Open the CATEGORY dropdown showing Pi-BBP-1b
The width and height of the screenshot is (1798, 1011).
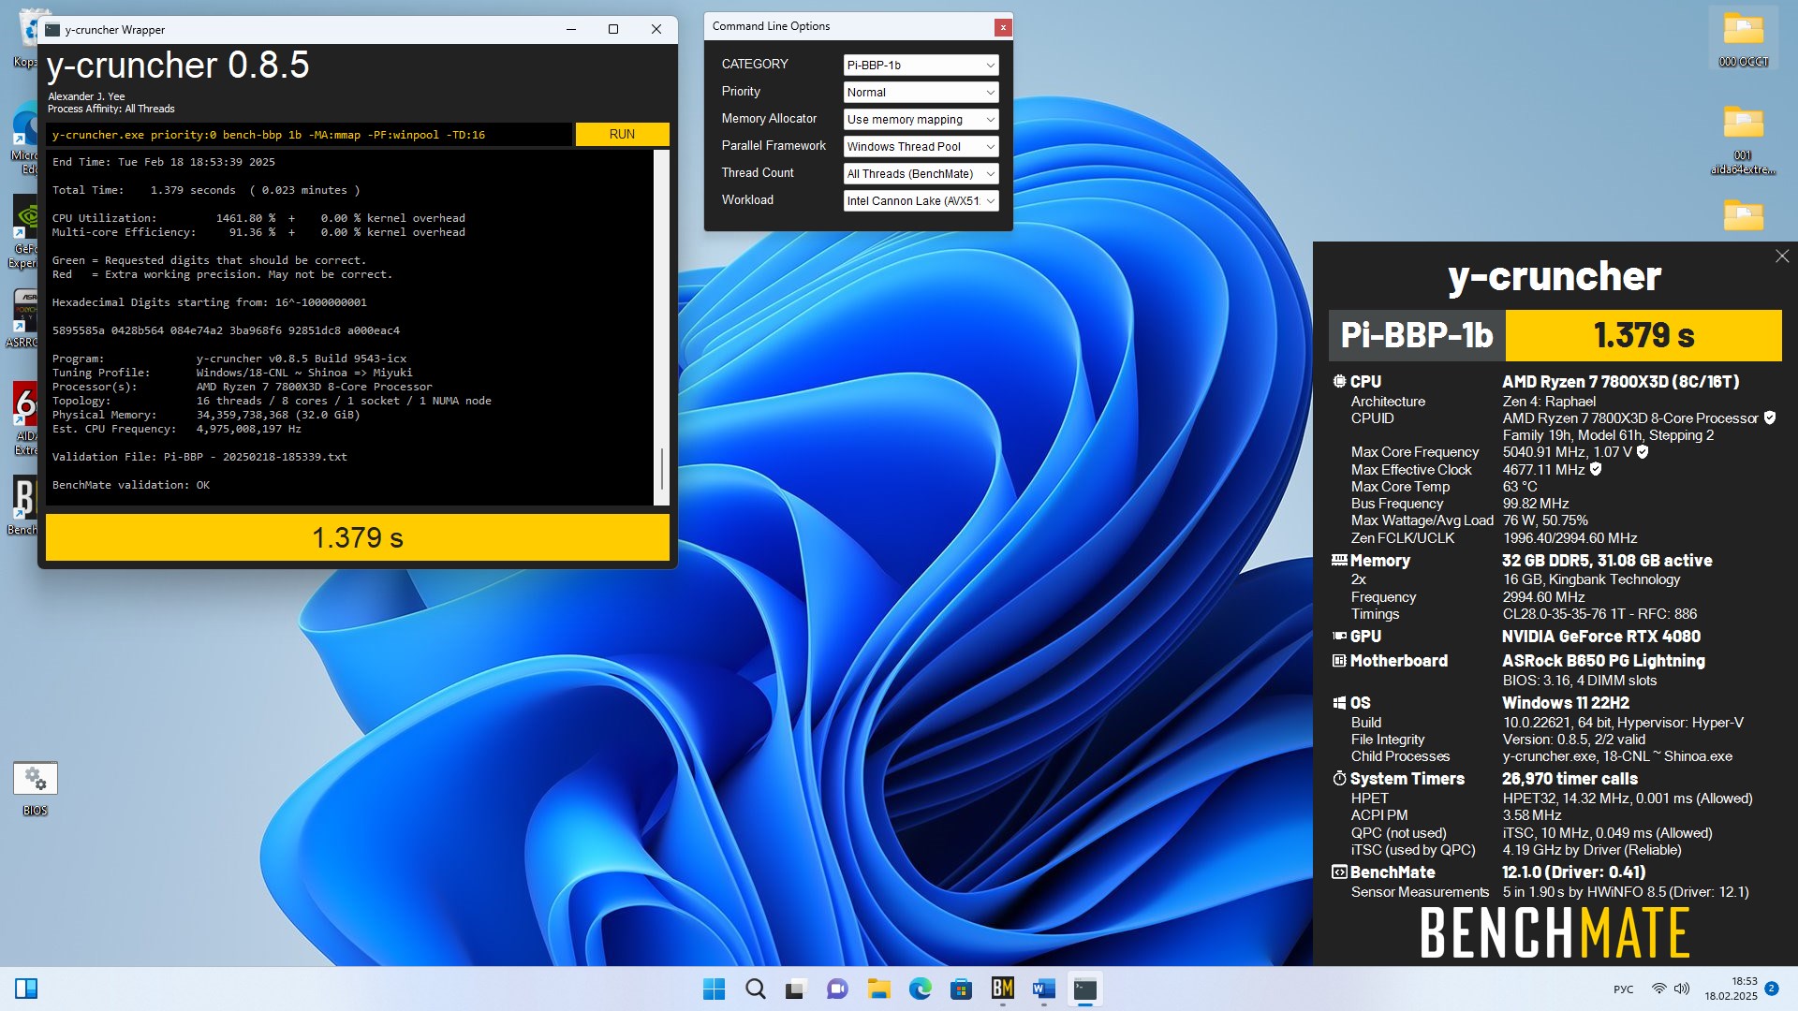pyautogui.click(x=921, y=65)
